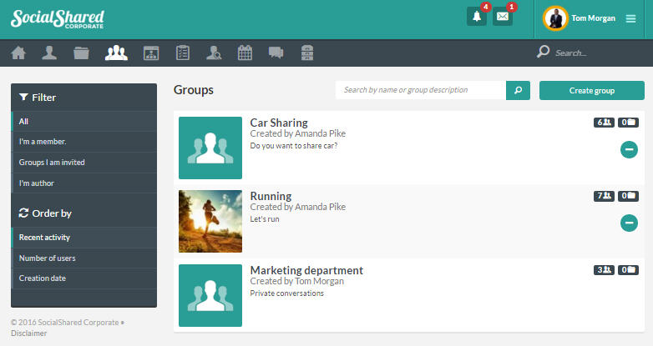Click the 'Private conversations' description
653x346 pixels.
pyautogui.click(x=287, y=293)
